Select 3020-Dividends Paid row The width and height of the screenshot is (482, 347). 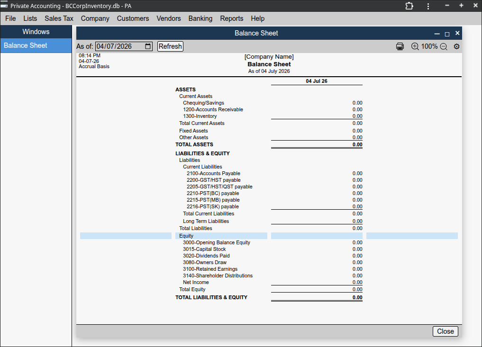click(x=269, y=256)
